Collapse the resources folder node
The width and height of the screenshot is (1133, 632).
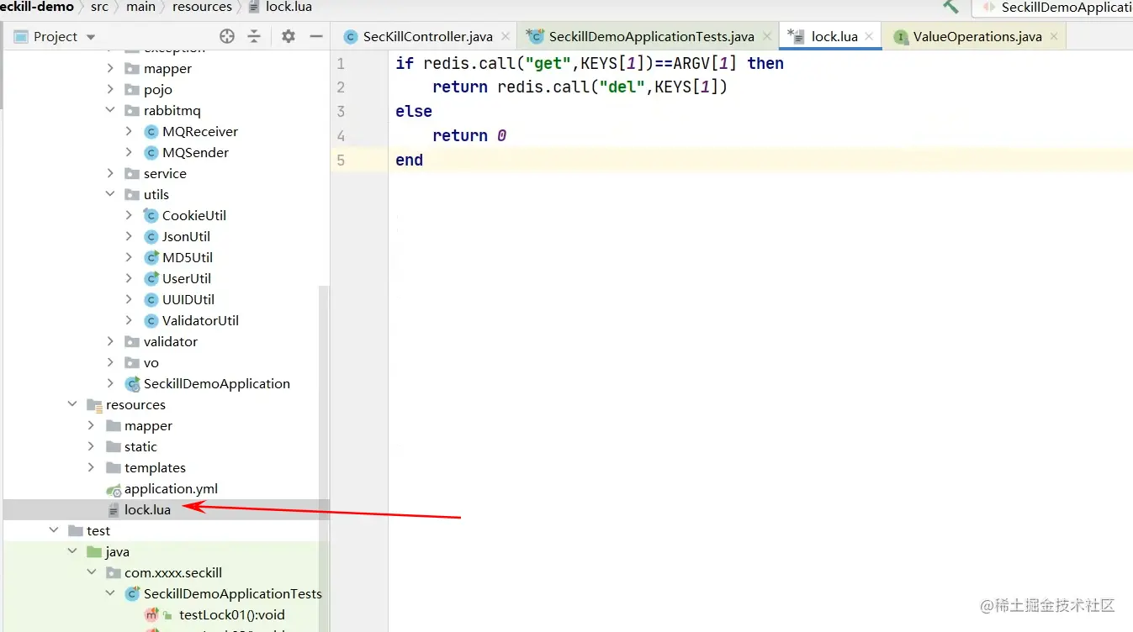point(72,404)
